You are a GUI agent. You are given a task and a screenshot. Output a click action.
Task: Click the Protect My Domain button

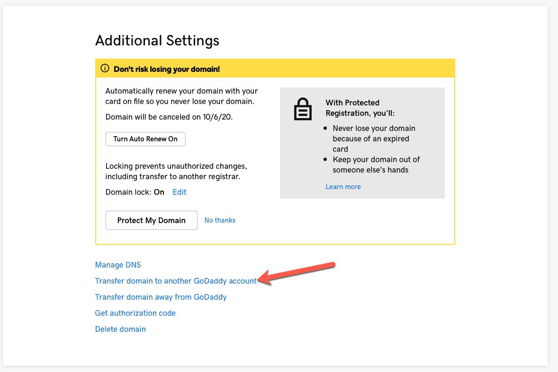pyautogui.click(x=151, y=220)
